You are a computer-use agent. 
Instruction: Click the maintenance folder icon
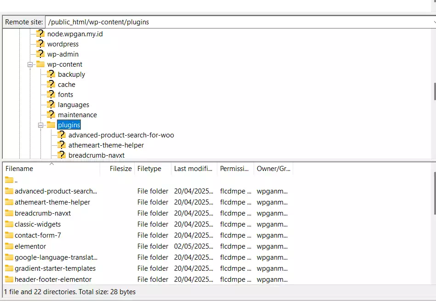tap(51, 114)
